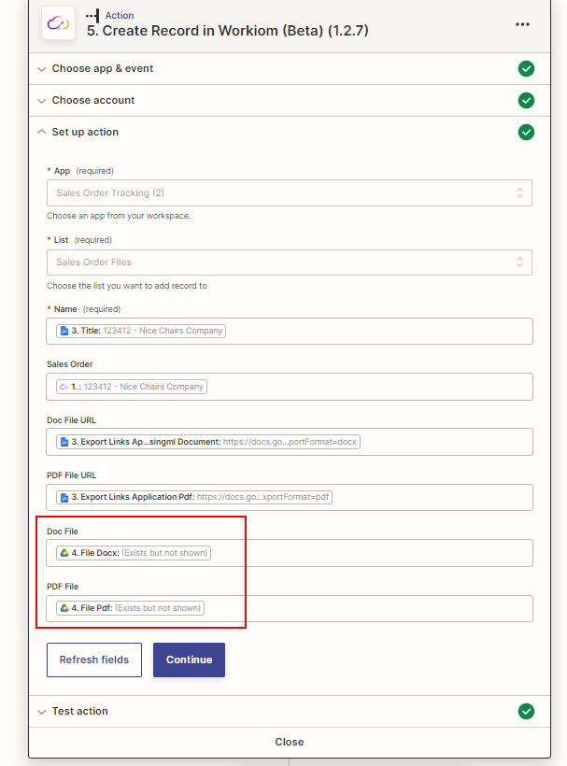The height and width of the screenshot is (766, 567).
Task: Click the action step branch icon beside Action
Action: [x=92, y=15]
